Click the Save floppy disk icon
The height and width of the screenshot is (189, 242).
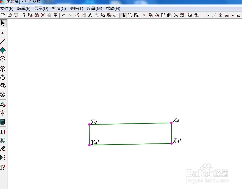point(16,15)
